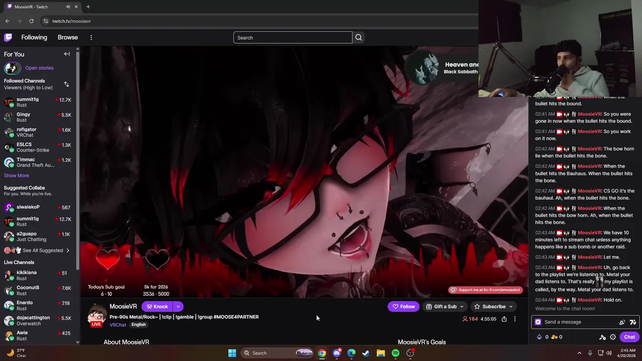The height and width of the screenshot is (361, 642).
Task: Open the More options menu beside Browse
Action: point(91,38)
